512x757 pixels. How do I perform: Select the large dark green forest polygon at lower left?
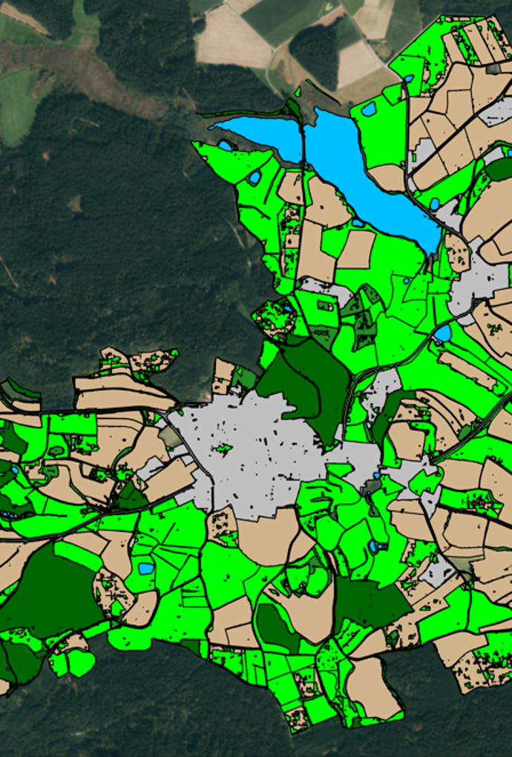[45, 586]
